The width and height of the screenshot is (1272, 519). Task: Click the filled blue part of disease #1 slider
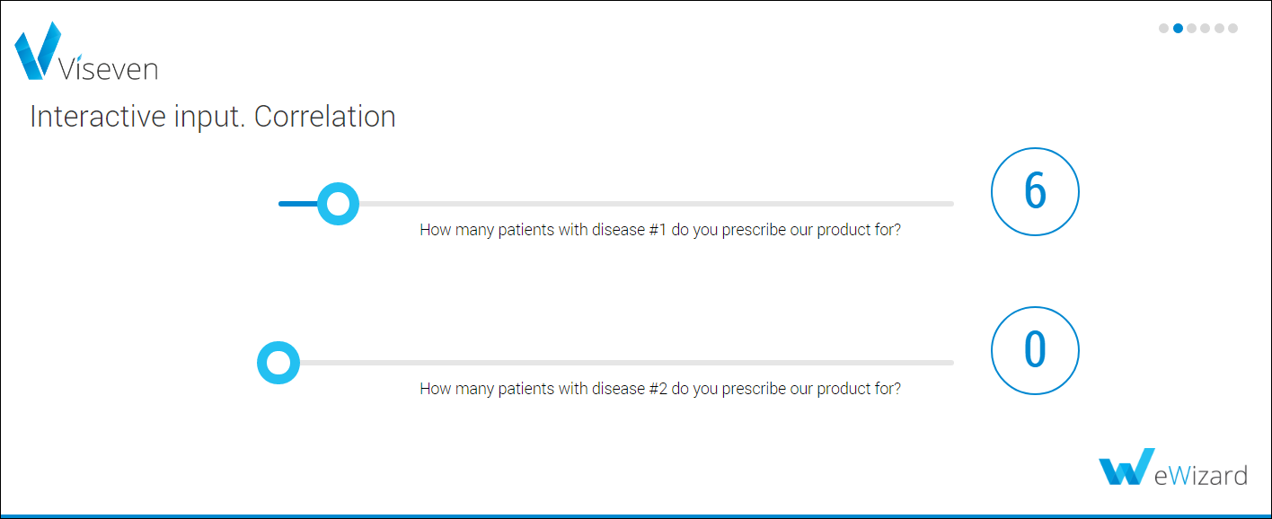(x=296, y=204)
